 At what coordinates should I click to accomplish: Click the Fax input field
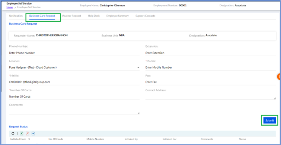click(211, 82)
